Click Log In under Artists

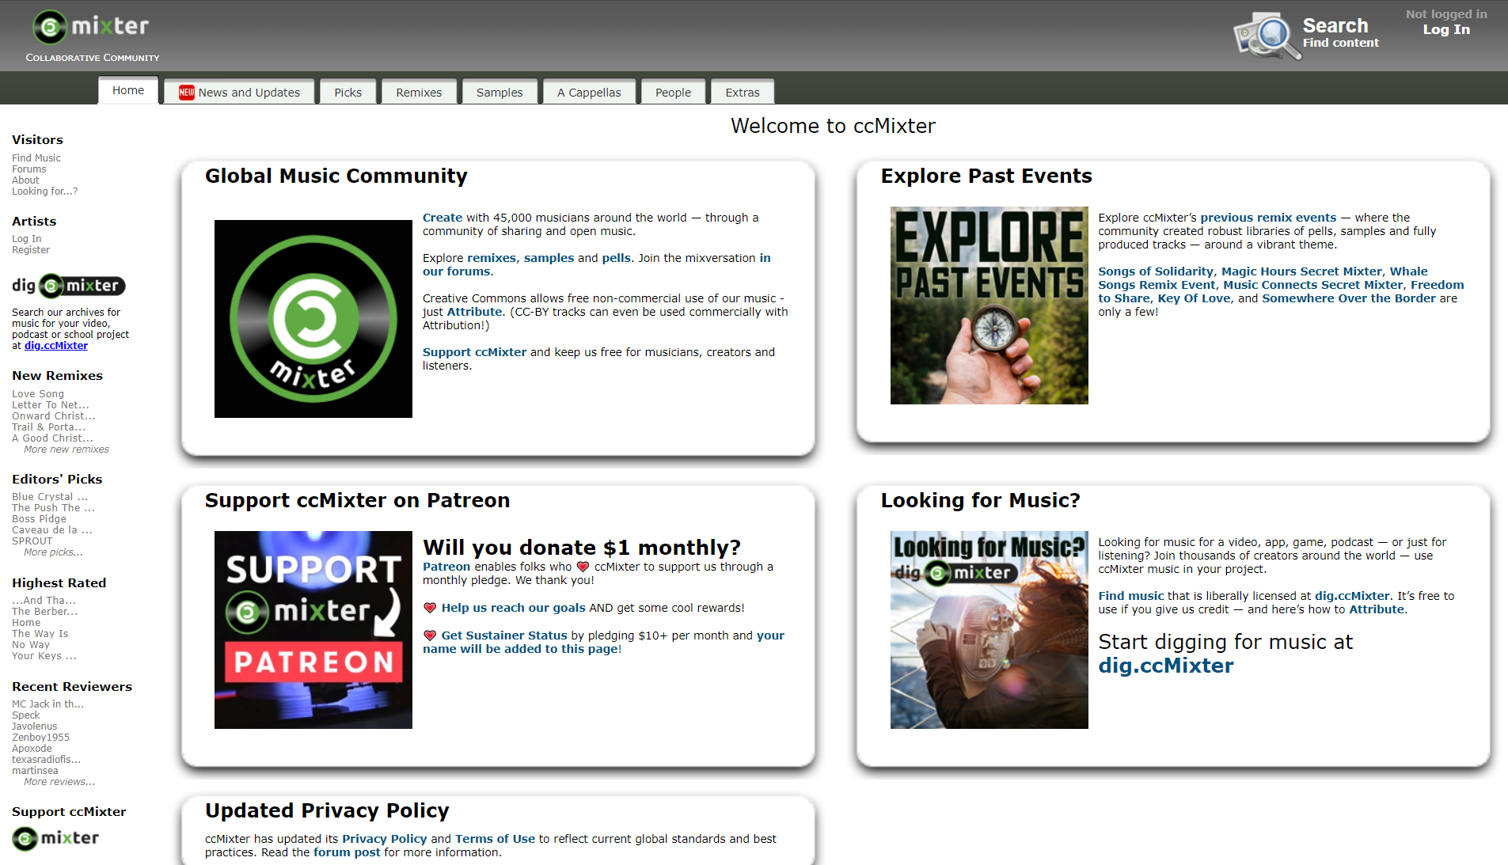click(27, 239)
